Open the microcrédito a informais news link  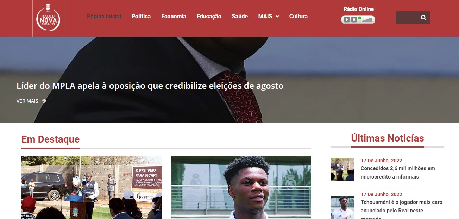398,173
